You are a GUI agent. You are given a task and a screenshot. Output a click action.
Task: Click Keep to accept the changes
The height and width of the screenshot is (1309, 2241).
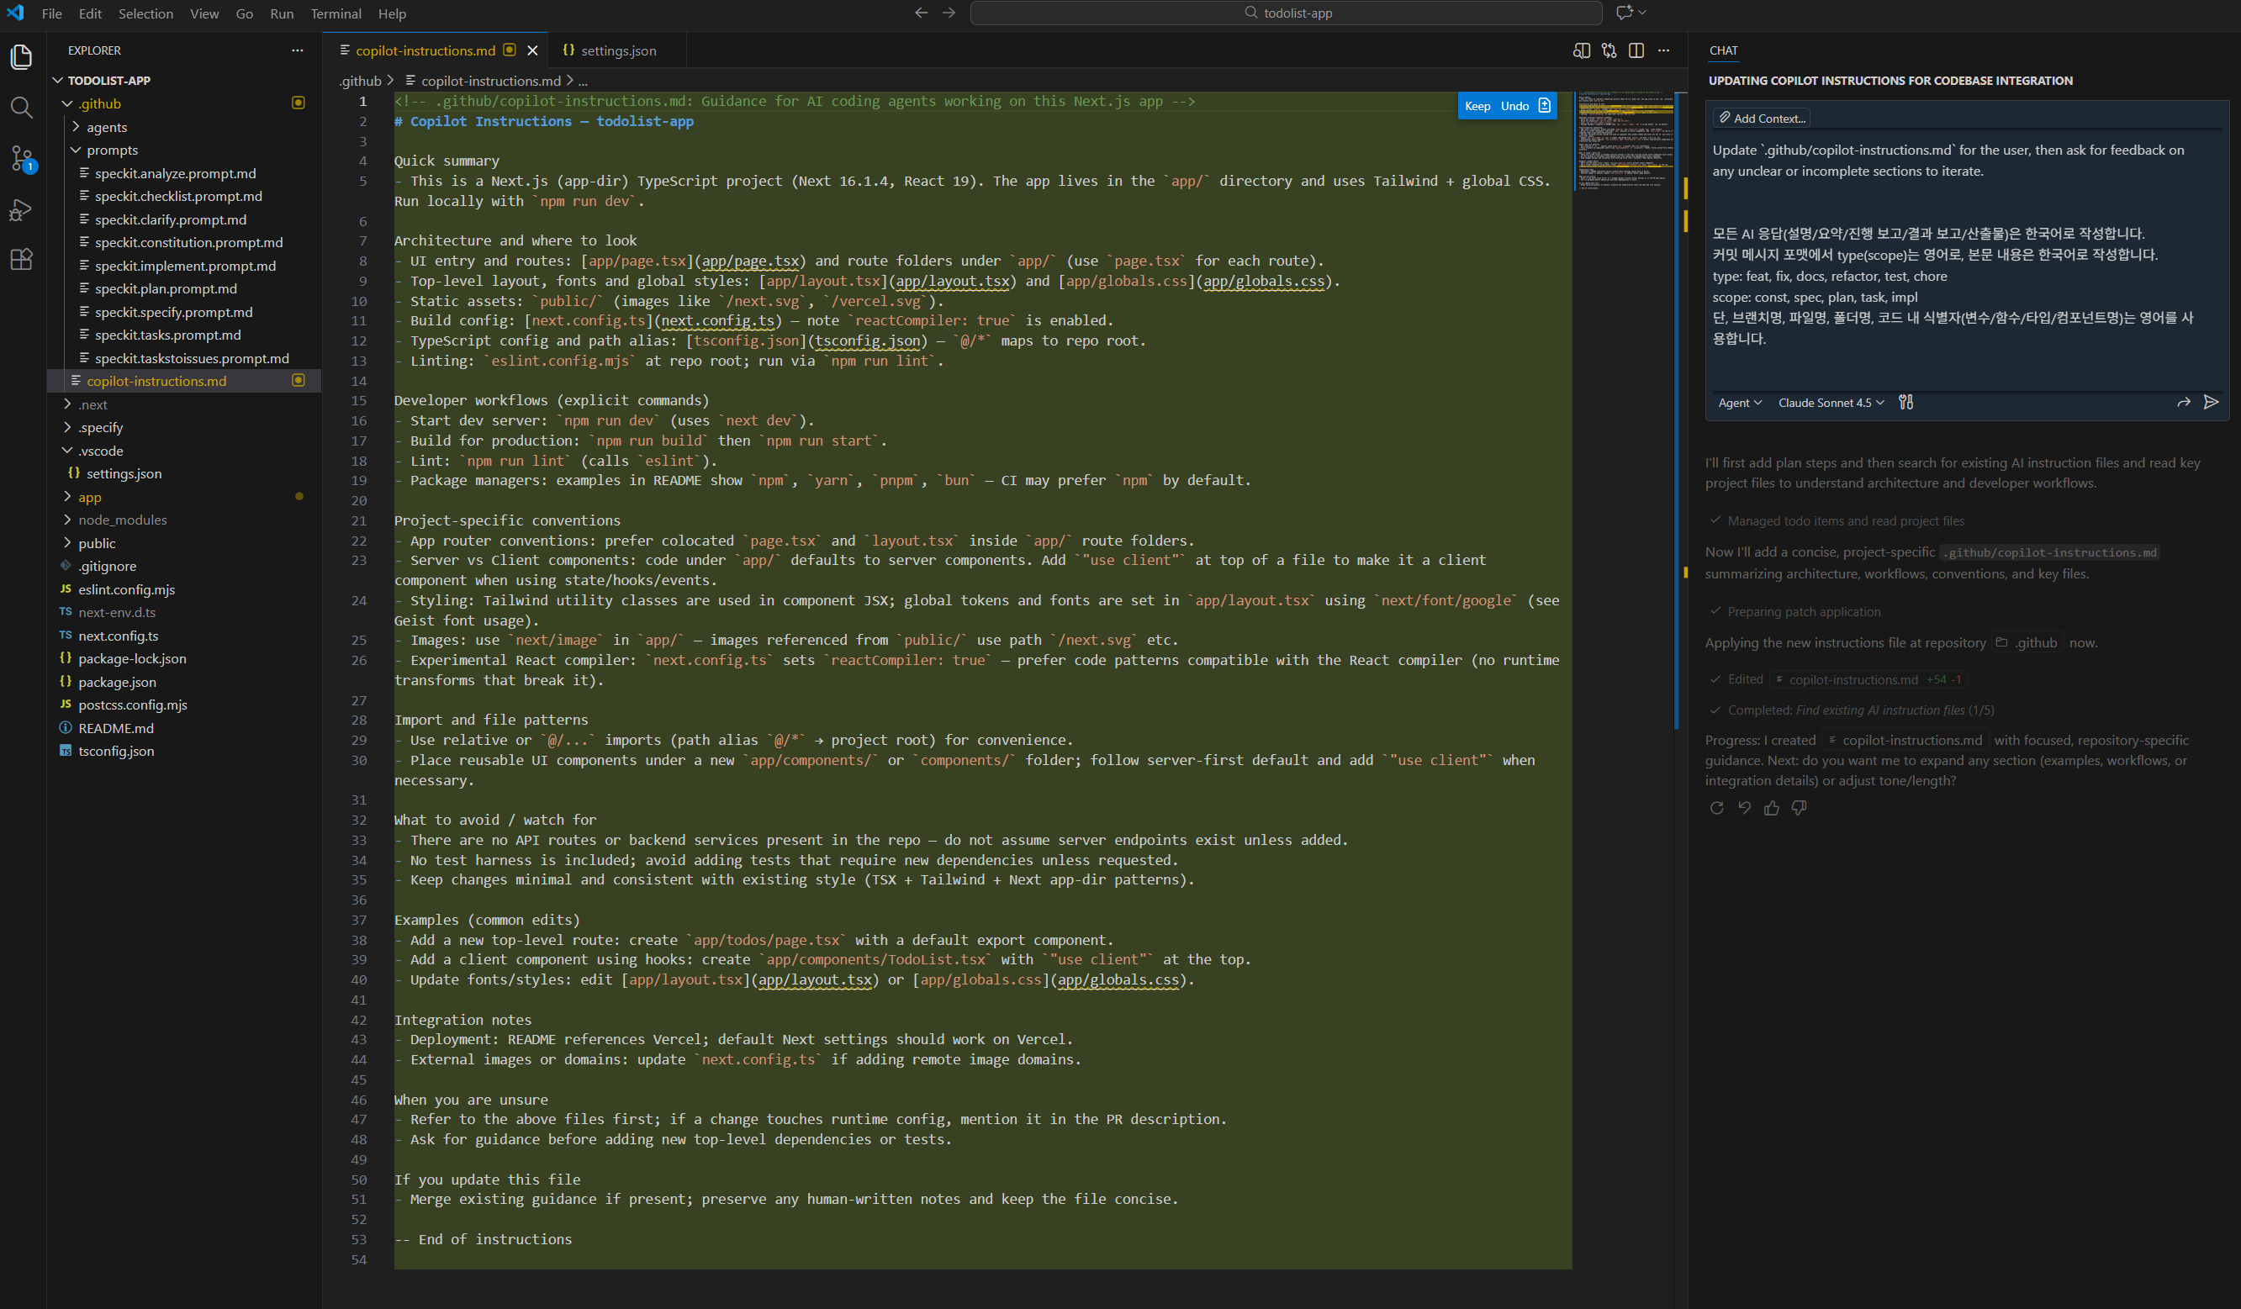pos(1477,106)
